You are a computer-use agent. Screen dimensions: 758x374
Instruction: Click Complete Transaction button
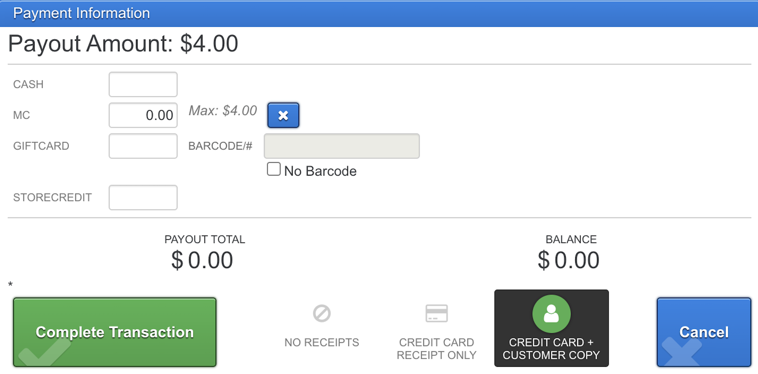(115, 332)
